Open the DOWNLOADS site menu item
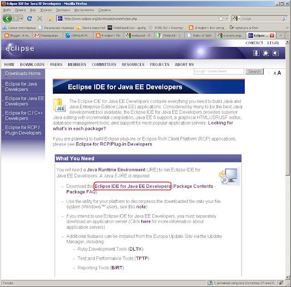 32,65
